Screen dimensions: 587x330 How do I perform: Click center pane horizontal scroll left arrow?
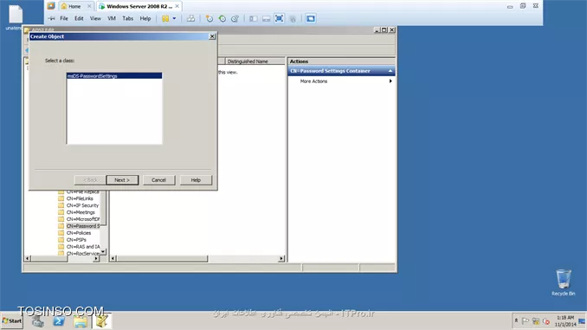pyautogui.click(x=113, y=258)
